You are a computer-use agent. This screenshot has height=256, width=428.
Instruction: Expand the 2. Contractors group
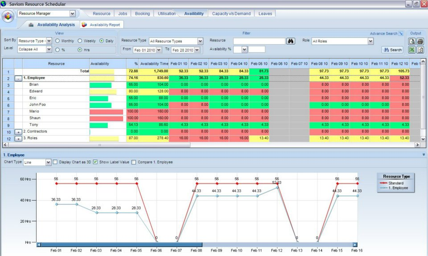(18, 132)
